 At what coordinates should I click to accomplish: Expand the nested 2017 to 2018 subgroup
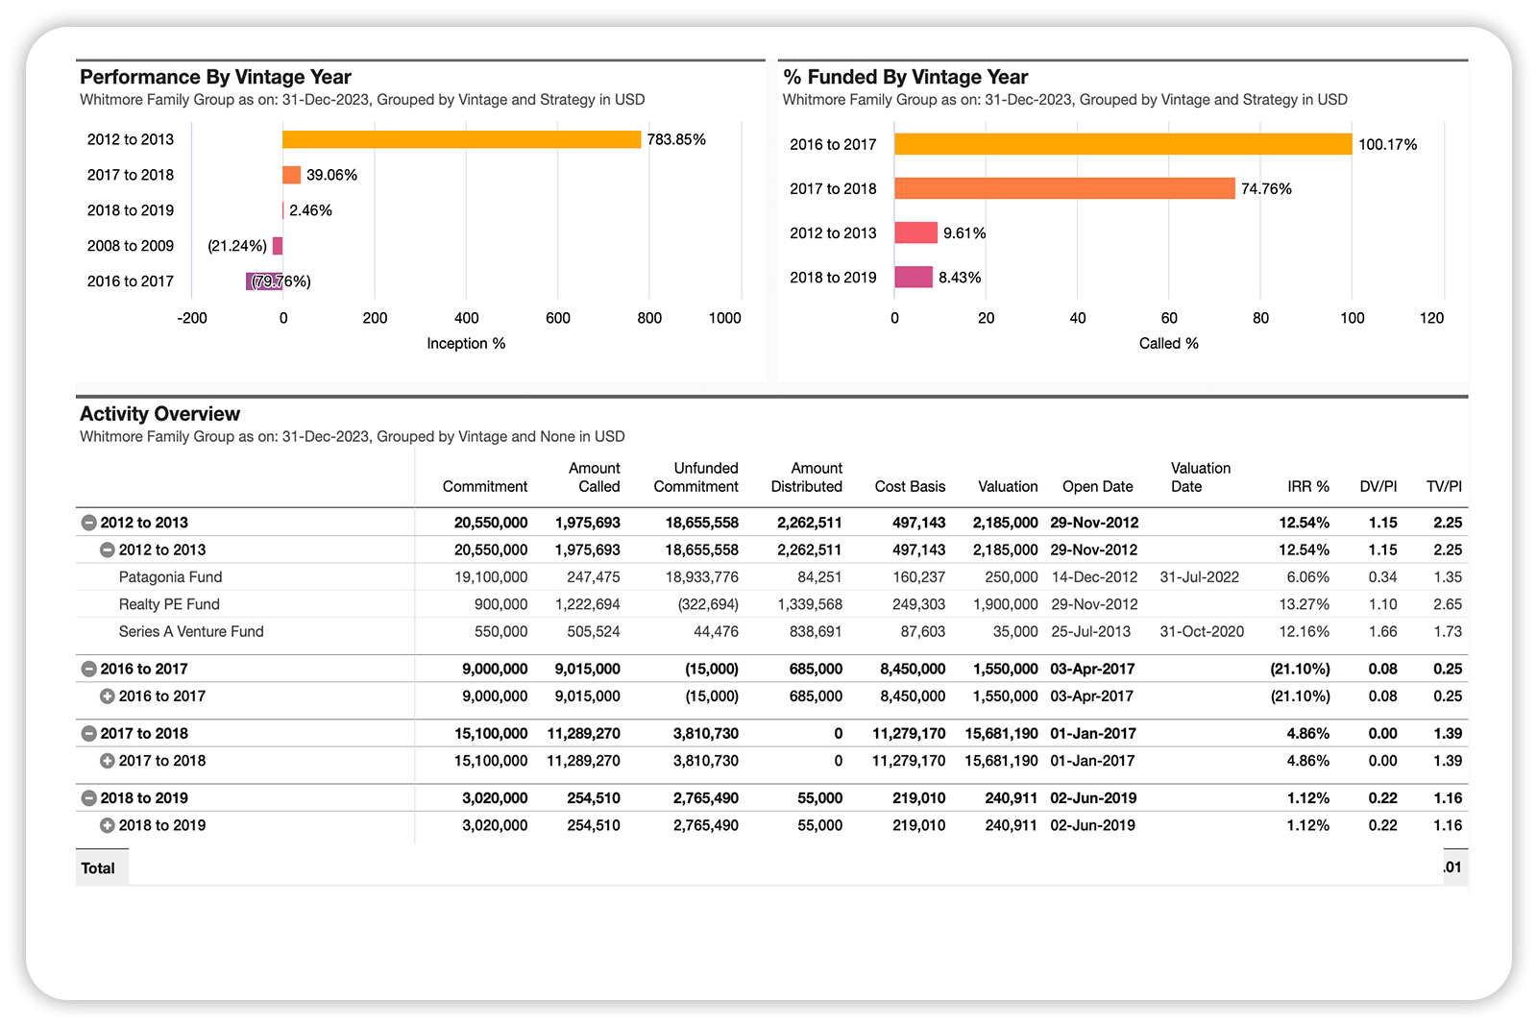[x=108, y=760]
